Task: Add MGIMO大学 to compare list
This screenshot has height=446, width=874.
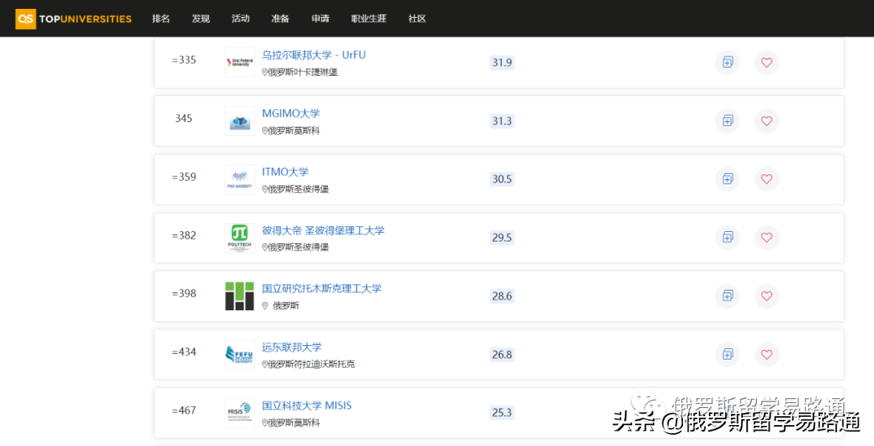Action: (x=728, y=121)
